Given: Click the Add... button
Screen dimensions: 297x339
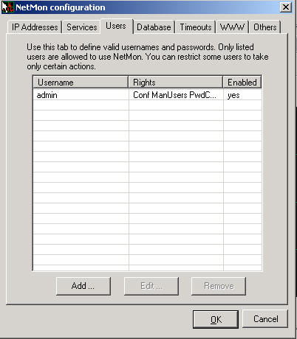Looking at the screenshot, I should 83,286.
